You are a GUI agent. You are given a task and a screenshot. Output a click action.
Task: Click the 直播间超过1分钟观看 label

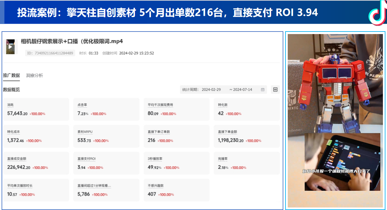point(94,185)
